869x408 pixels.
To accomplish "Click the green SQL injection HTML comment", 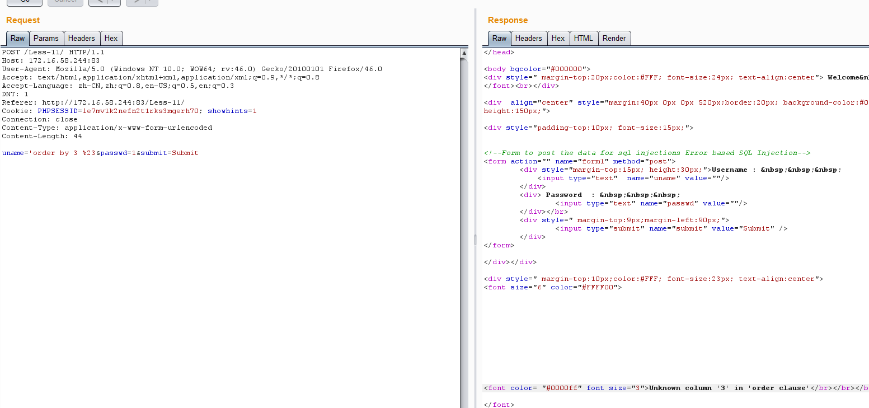I will point(647,153).
